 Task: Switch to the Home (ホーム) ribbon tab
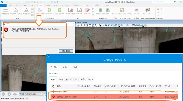pyautogui.click(x=10, y=5)
